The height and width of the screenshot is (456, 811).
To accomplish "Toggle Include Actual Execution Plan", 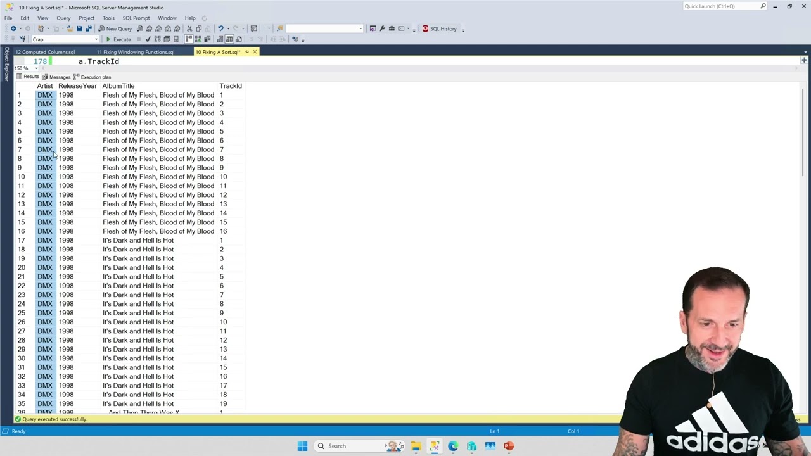I will 189,39.
